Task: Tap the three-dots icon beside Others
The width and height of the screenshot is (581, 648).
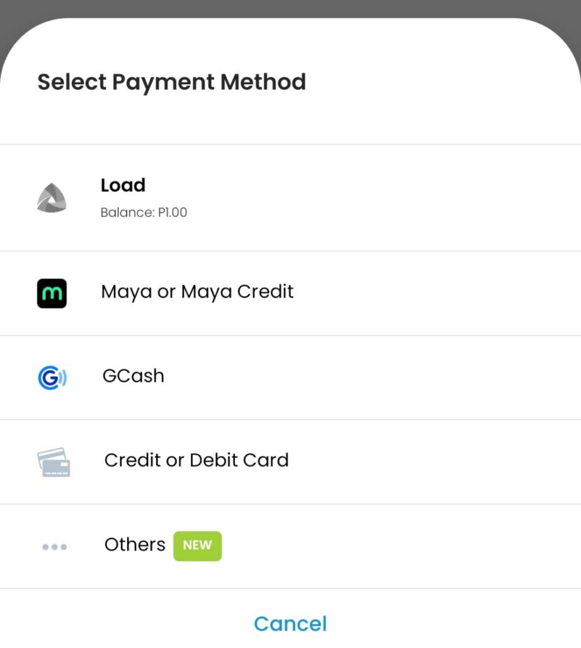Action: [x=54, y=547]
